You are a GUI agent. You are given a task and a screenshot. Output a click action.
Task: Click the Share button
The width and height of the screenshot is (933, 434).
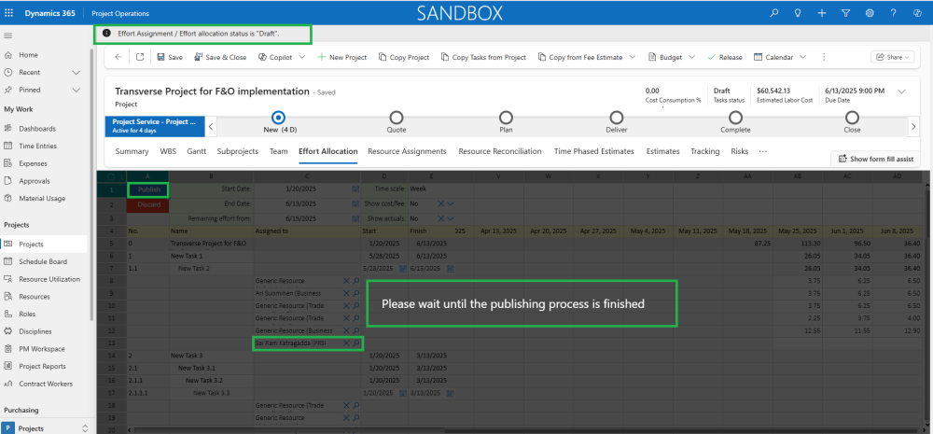click(893, 57)
